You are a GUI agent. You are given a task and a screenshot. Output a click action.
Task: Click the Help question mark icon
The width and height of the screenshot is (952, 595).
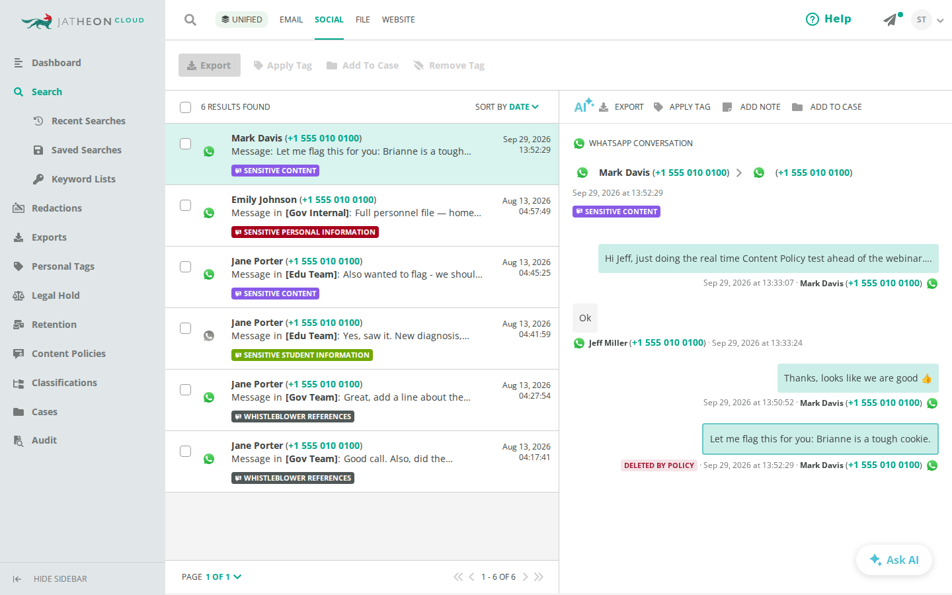(x=813, y=19)
